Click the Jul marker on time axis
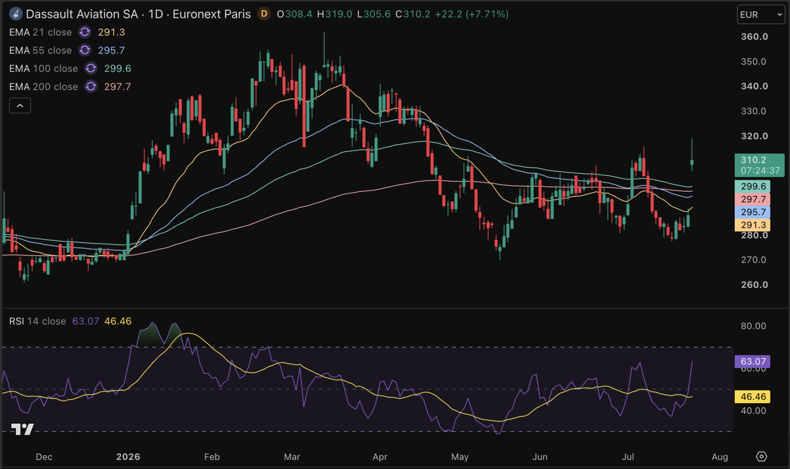The height and width of the screenshot is (469, 790). pos(627,457)
